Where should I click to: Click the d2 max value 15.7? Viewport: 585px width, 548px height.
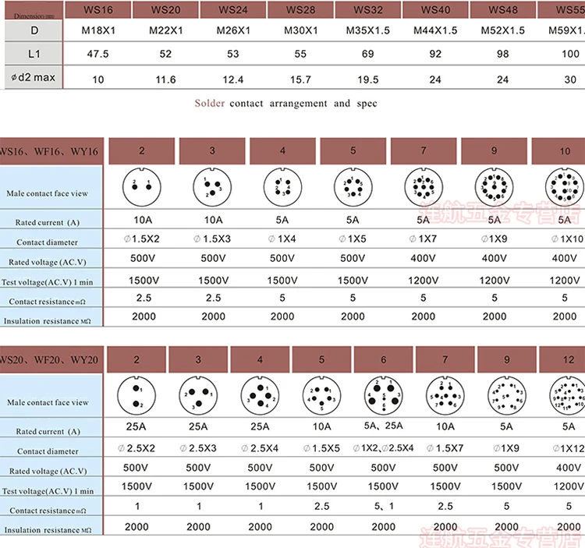pos(301,80)
